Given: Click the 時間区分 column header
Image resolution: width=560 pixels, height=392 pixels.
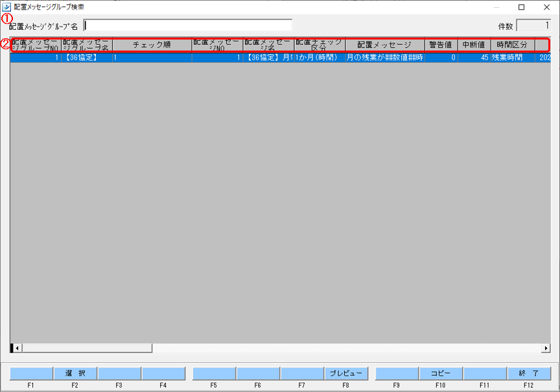Looking at the screenshot, I should [512, 45].
